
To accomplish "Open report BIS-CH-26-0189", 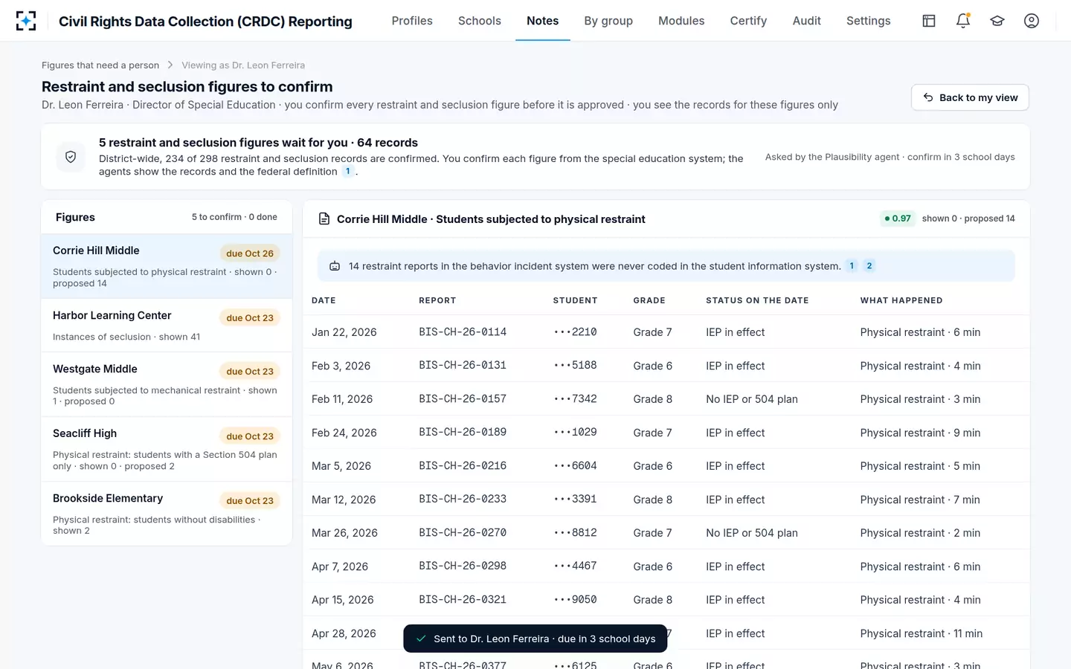I will point(463,433).
